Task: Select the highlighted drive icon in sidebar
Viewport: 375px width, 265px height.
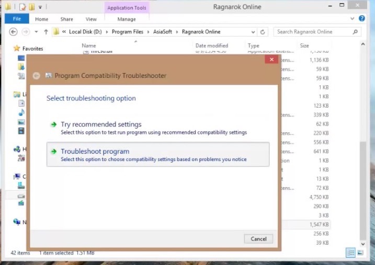Action: click(x=21, y=196)
